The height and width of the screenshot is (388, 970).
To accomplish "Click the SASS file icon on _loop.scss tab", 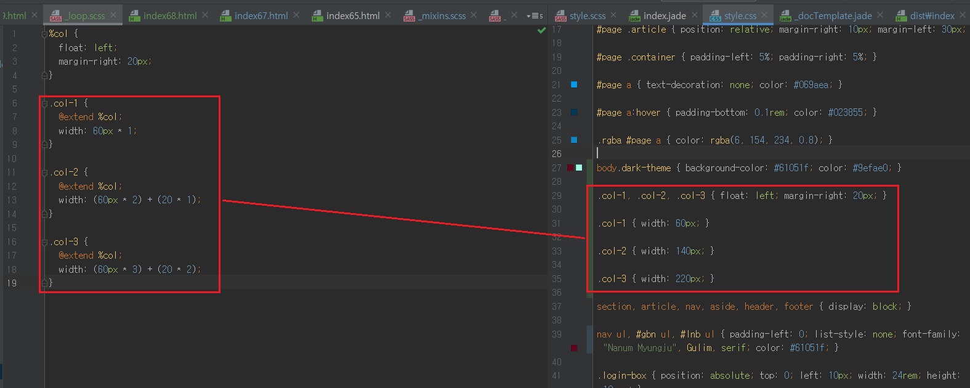I will (55, 16).
